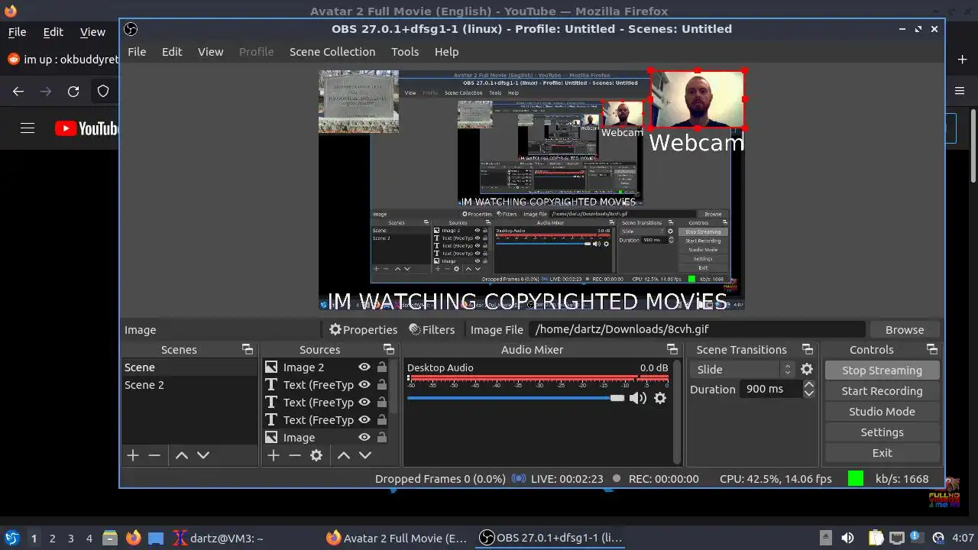Open the OBS View menu
Image resolution: width=978 pixels, height=550 pixels.
click(x=211, y=52)
